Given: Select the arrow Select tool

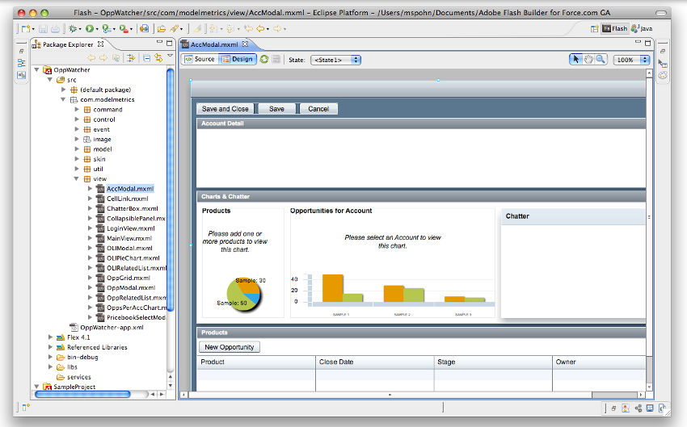Looking at the screenshot, I should 575,60.
